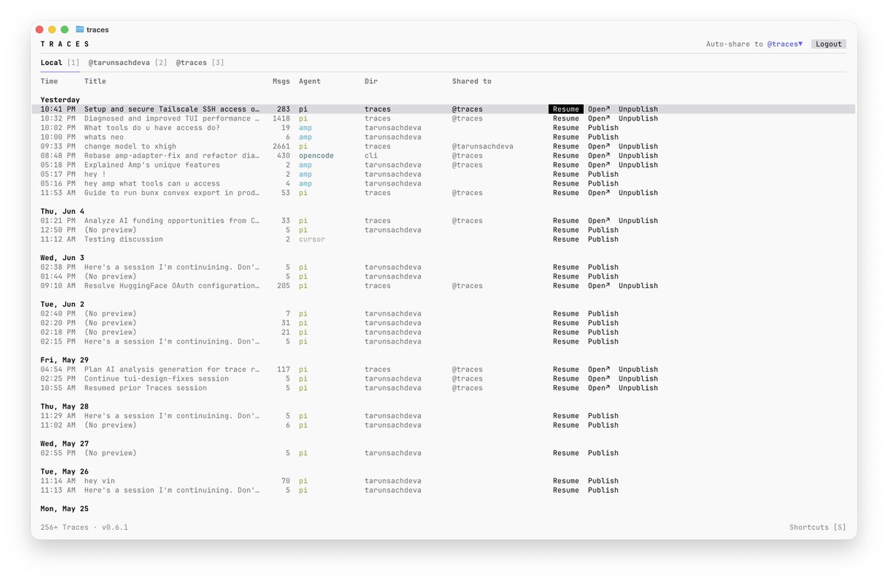Switch to the Local [1] tab
Viewport: 888px width, 580px height.
pos(60,63)
